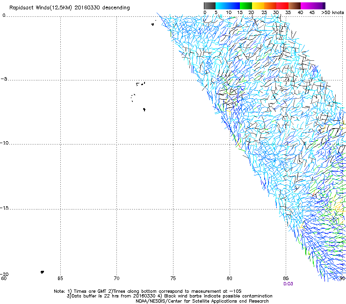Click the legend's "40" knots label
The image size is (346, 304).
(x=300, y=12)
